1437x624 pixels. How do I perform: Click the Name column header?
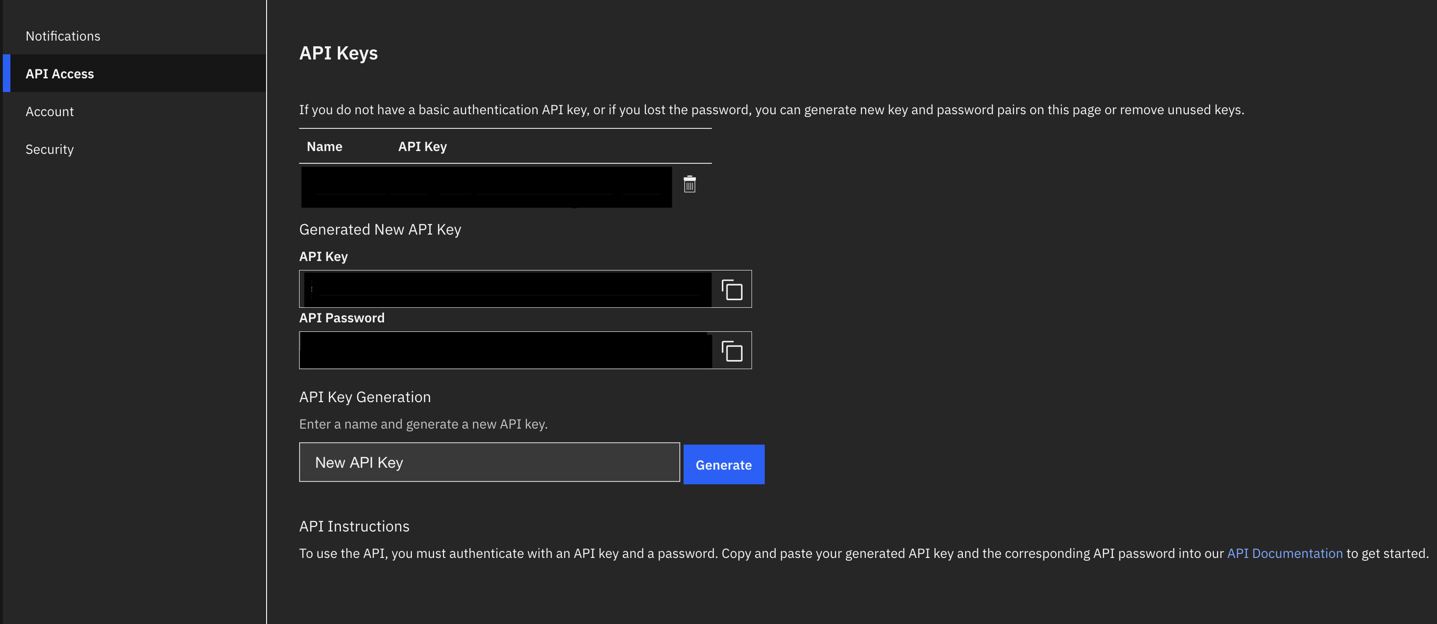tap(324, 146)
